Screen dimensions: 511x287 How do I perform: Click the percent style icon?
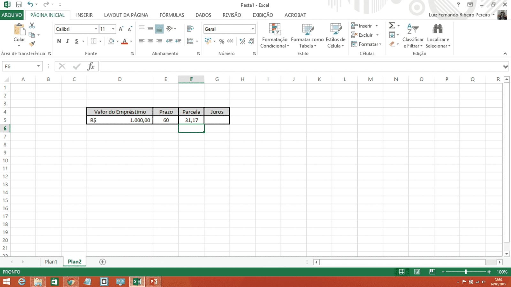coord(222,41)
